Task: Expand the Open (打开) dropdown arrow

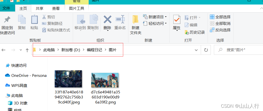Action: (x=200, y=18)
